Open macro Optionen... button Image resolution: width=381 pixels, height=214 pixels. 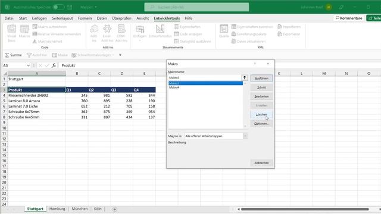pyautogui.click(x=261, y=124)
